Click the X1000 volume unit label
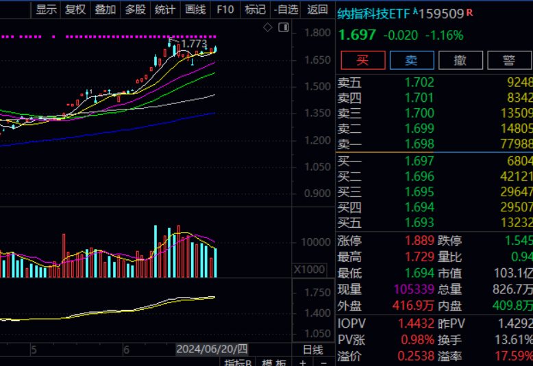Viewport: 533px width, 366px height. pos(309,270)
